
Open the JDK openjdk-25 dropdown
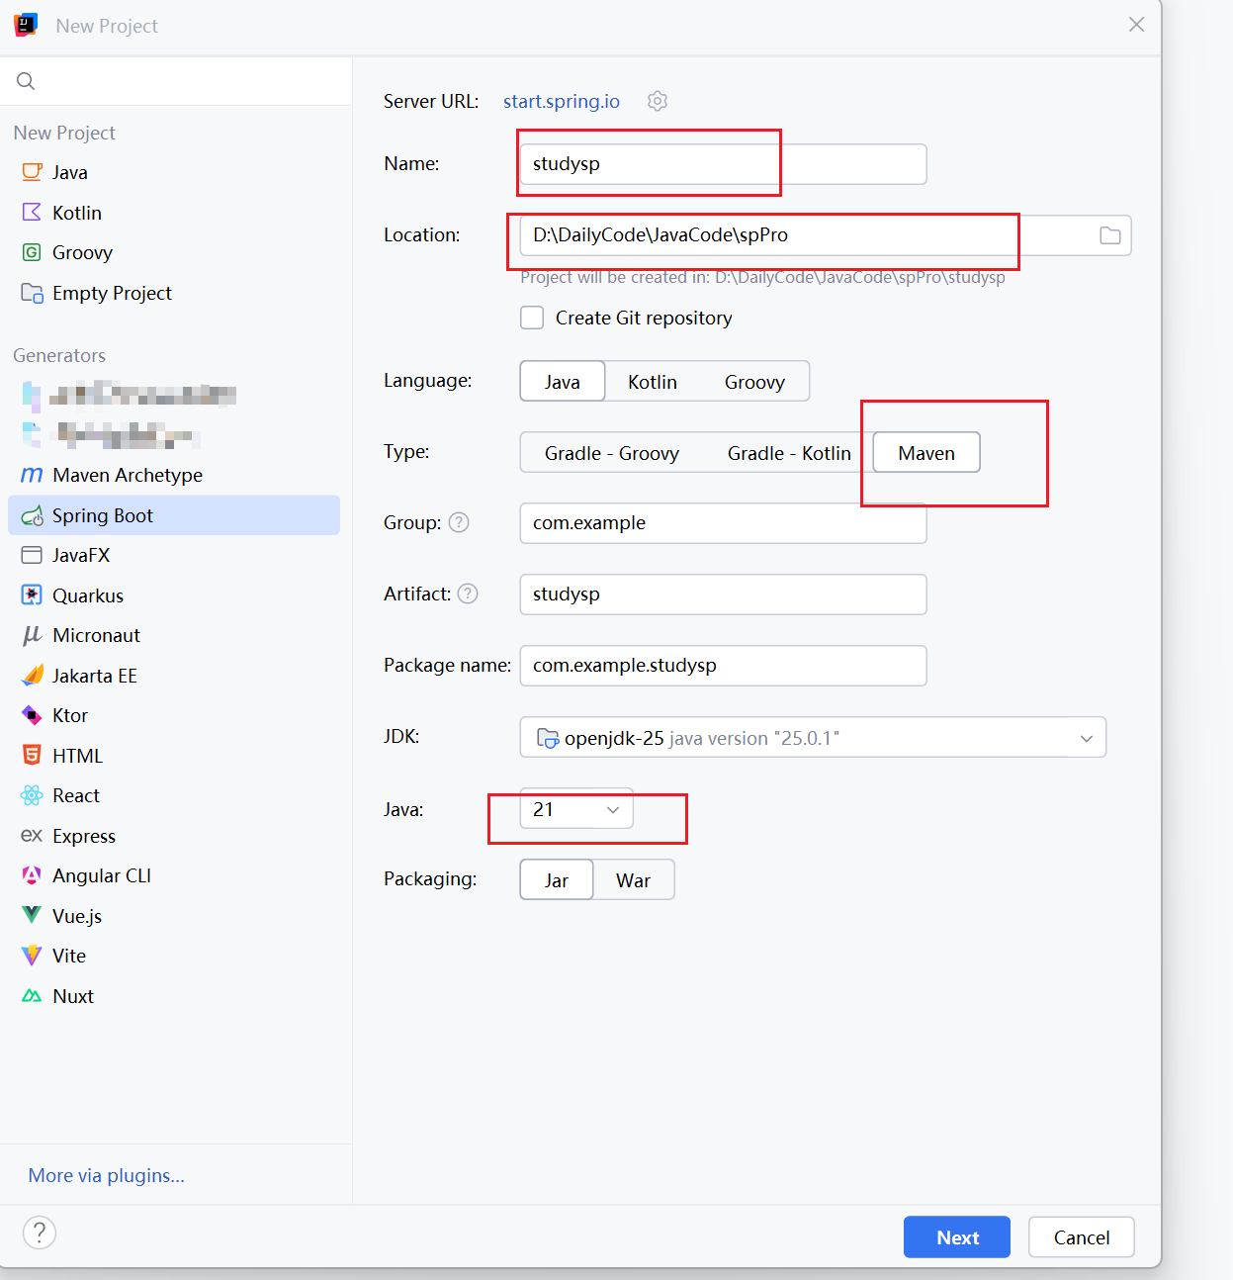[813, 738]
